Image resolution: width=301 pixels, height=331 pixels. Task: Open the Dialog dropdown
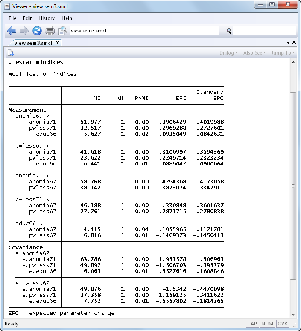[x=228, y=53]
